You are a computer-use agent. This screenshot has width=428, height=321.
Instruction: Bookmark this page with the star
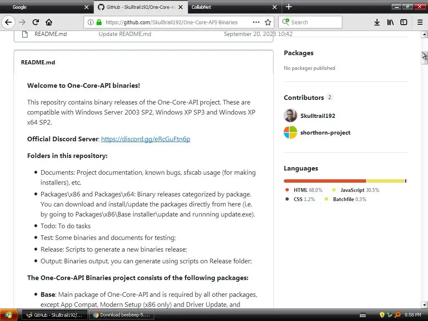pos(268,22)
